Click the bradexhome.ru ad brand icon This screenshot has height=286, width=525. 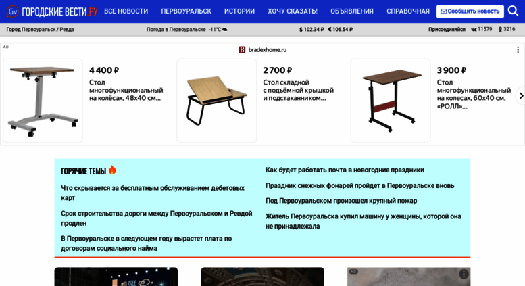242,50
